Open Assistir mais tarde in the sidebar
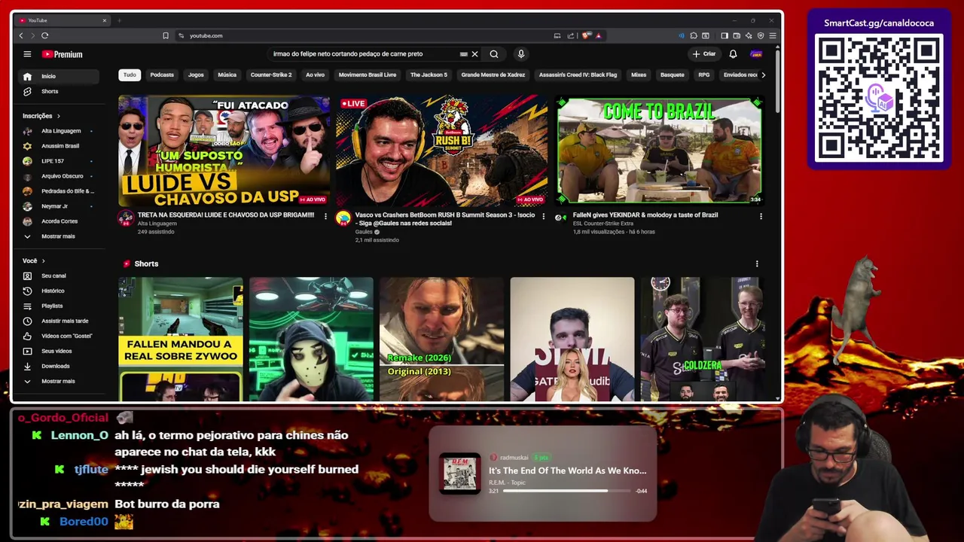The height and width of the screenshot is (542, 964). [x=59, y=321]
